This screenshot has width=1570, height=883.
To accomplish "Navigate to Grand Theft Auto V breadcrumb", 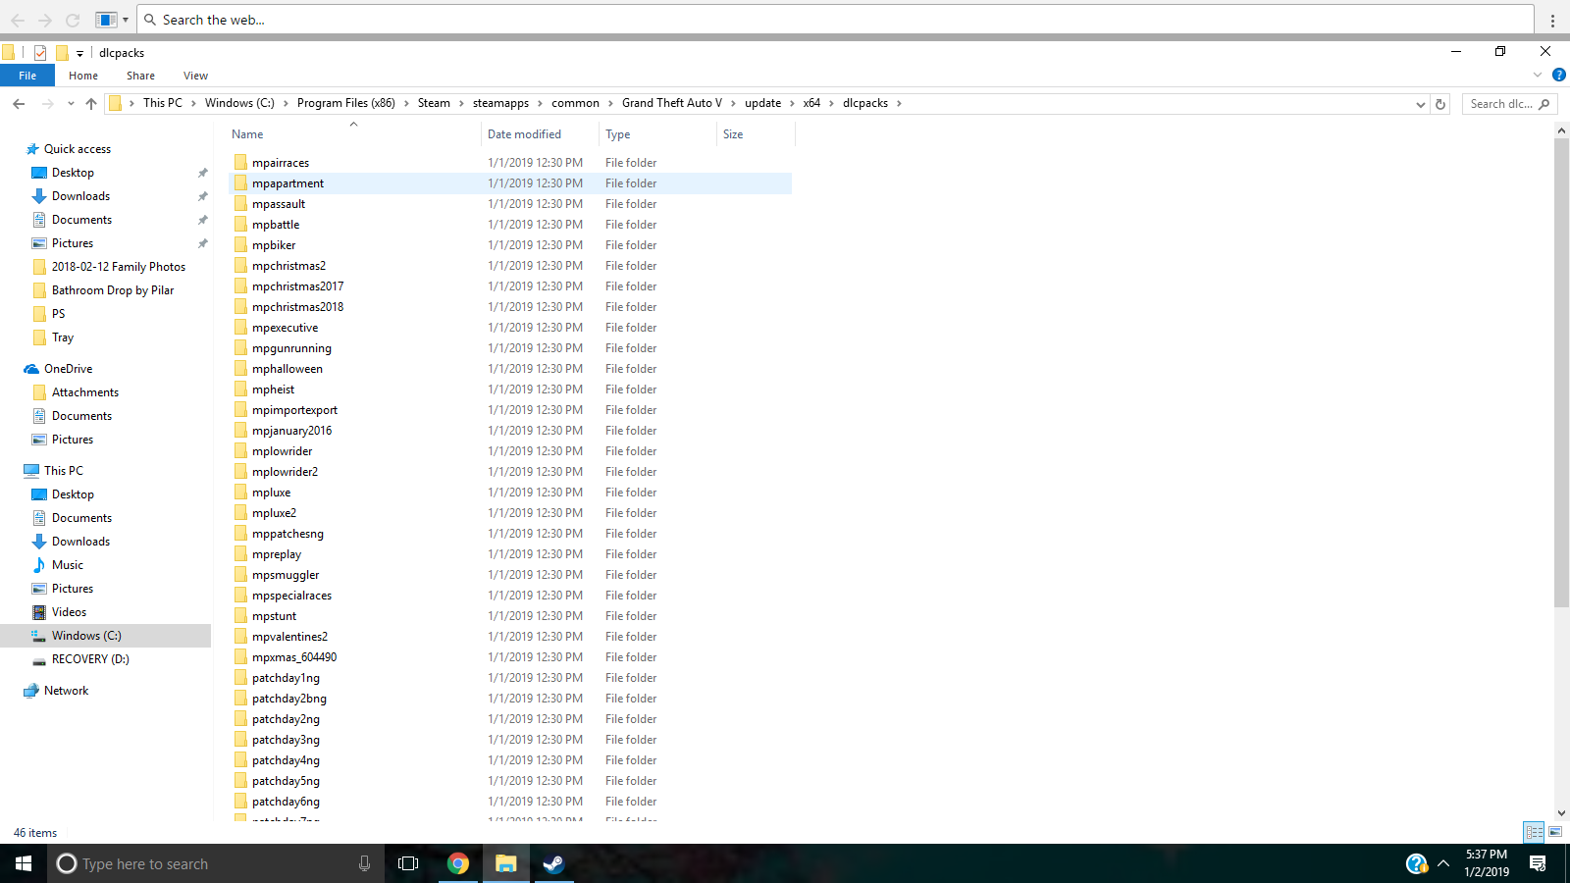I will point(671,103).
